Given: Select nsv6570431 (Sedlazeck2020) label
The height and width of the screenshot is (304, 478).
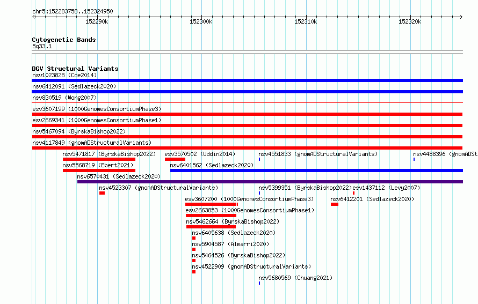Looking at the screenshot, I should (119, 176).
